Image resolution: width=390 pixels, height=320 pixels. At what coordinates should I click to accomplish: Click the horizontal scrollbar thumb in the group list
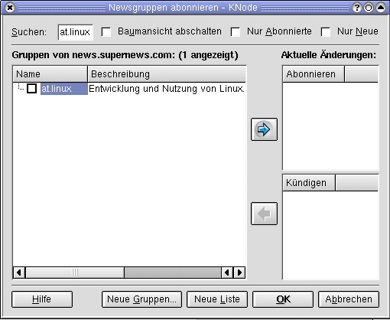tap(75, 273)
